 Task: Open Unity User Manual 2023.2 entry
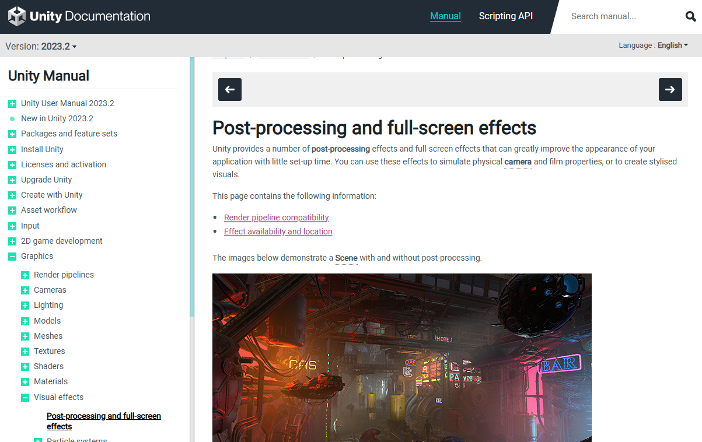click(68, 103)
